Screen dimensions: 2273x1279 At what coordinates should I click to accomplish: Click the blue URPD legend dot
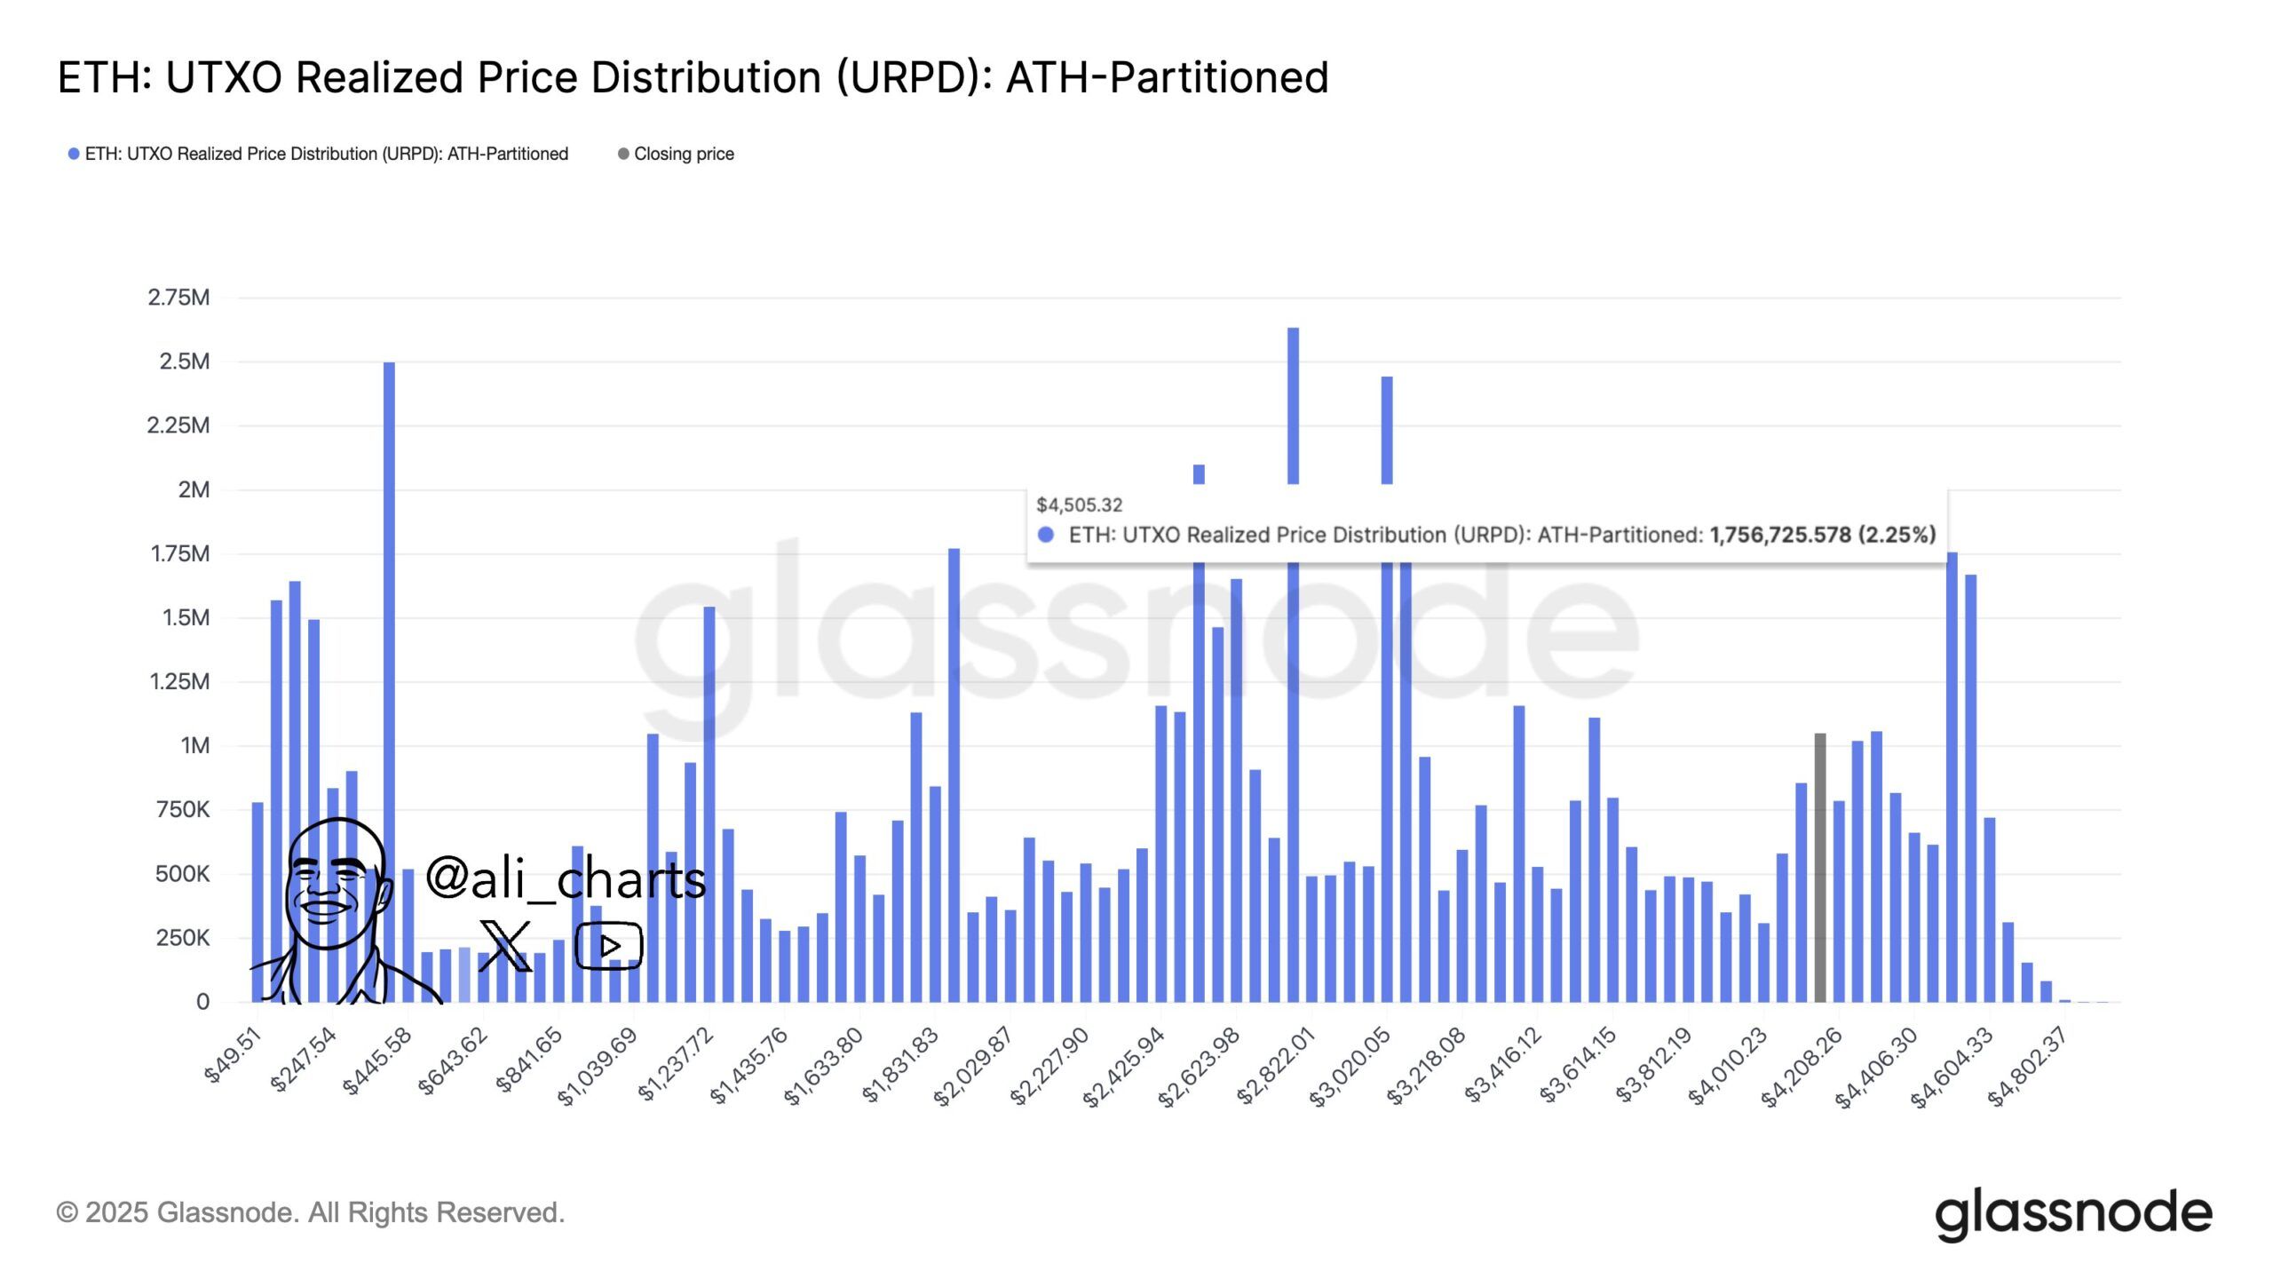click(74, 154)
